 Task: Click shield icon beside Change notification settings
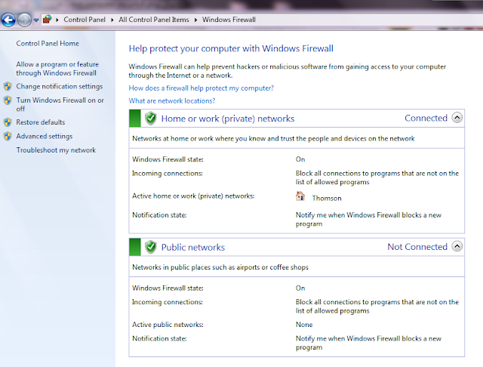tap(8, 86)
